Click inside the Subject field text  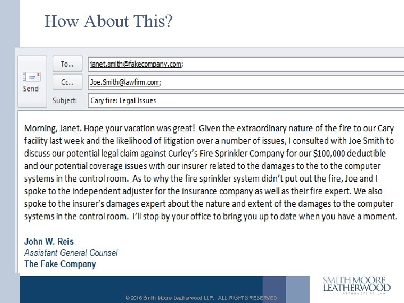[123, 101]
